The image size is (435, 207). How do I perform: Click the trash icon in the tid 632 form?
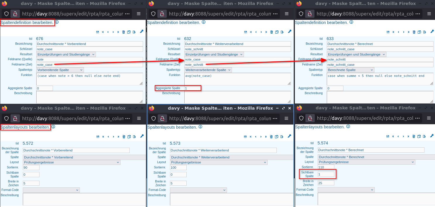tap(271, 32)
